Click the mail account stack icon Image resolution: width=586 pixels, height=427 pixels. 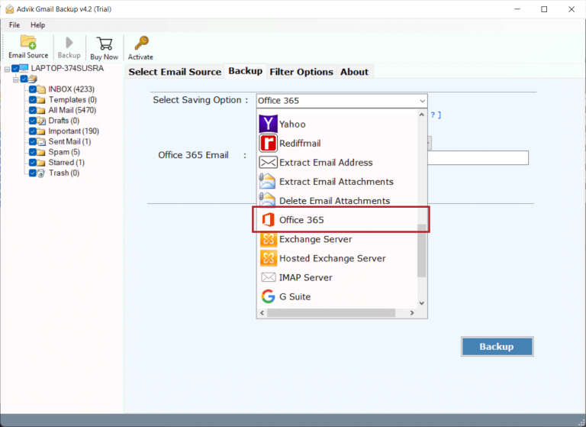pyautogui.click(x=33, y=79)
